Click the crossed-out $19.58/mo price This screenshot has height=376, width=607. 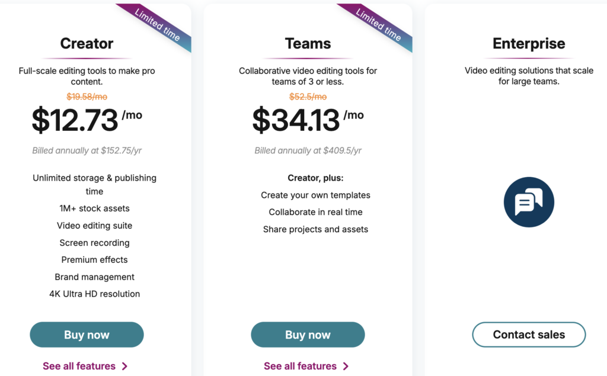(x=87, y=97)
